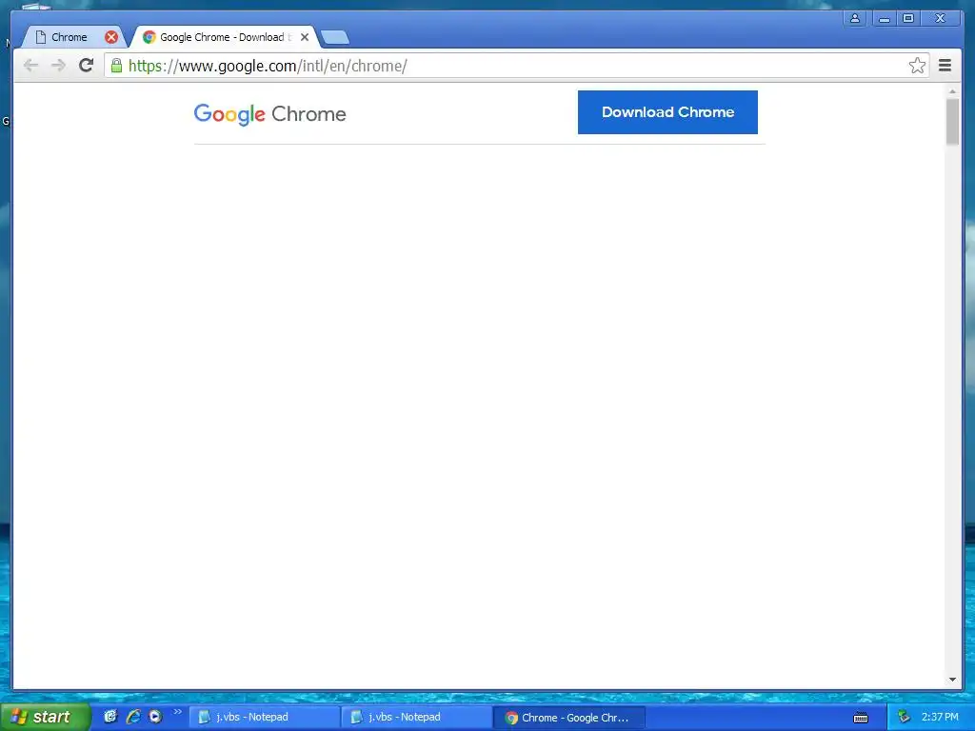The image size is (975, 731).
Task: Minimize the Chrome window
Action: coord(884,19)
